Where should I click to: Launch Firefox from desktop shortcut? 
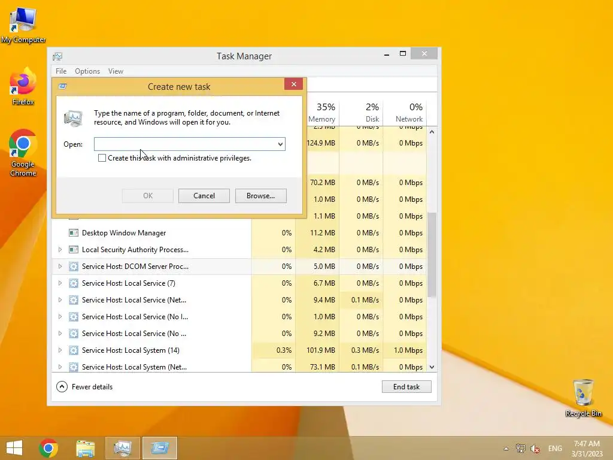[x=23, y=86]
